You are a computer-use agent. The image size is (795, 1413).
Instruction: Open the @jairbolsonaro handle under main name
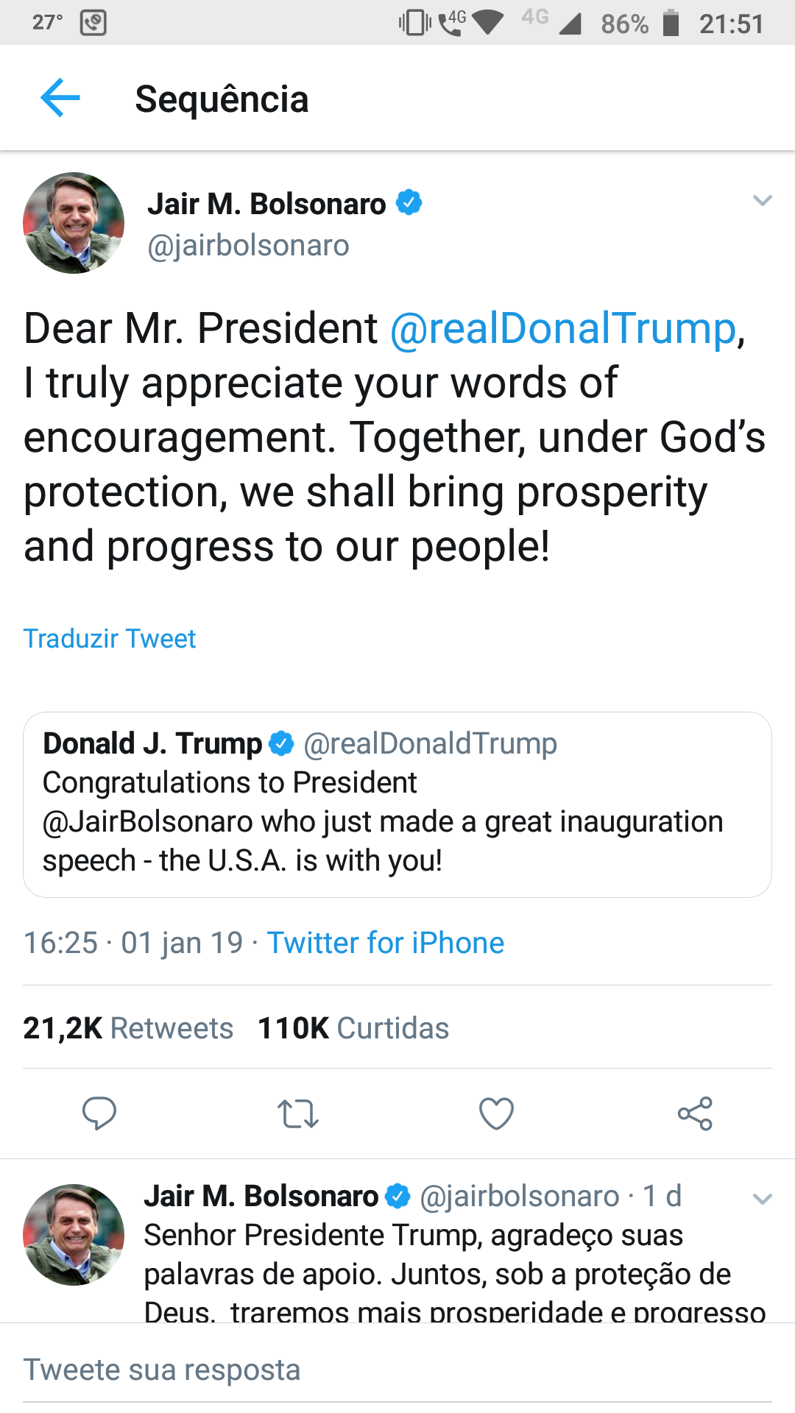click(x=249, y=246)
